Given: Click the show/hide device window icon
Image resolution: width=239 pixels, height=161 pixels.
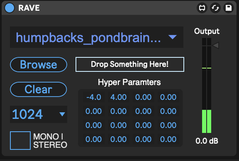Looking at the screenshot, I should [x=202, y=8].
